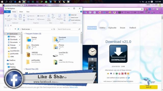Open the Quick Access Toolbar customize dropdown
The width and height of the screenshot is (163, 91).
click(11, 26)
